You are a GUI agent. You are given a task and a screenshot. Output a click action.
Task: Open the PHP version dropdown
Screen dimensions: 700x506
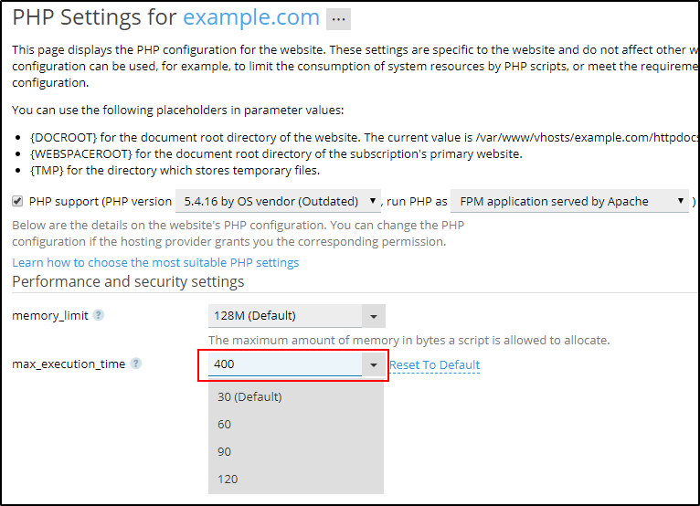[x=278, y=202]
